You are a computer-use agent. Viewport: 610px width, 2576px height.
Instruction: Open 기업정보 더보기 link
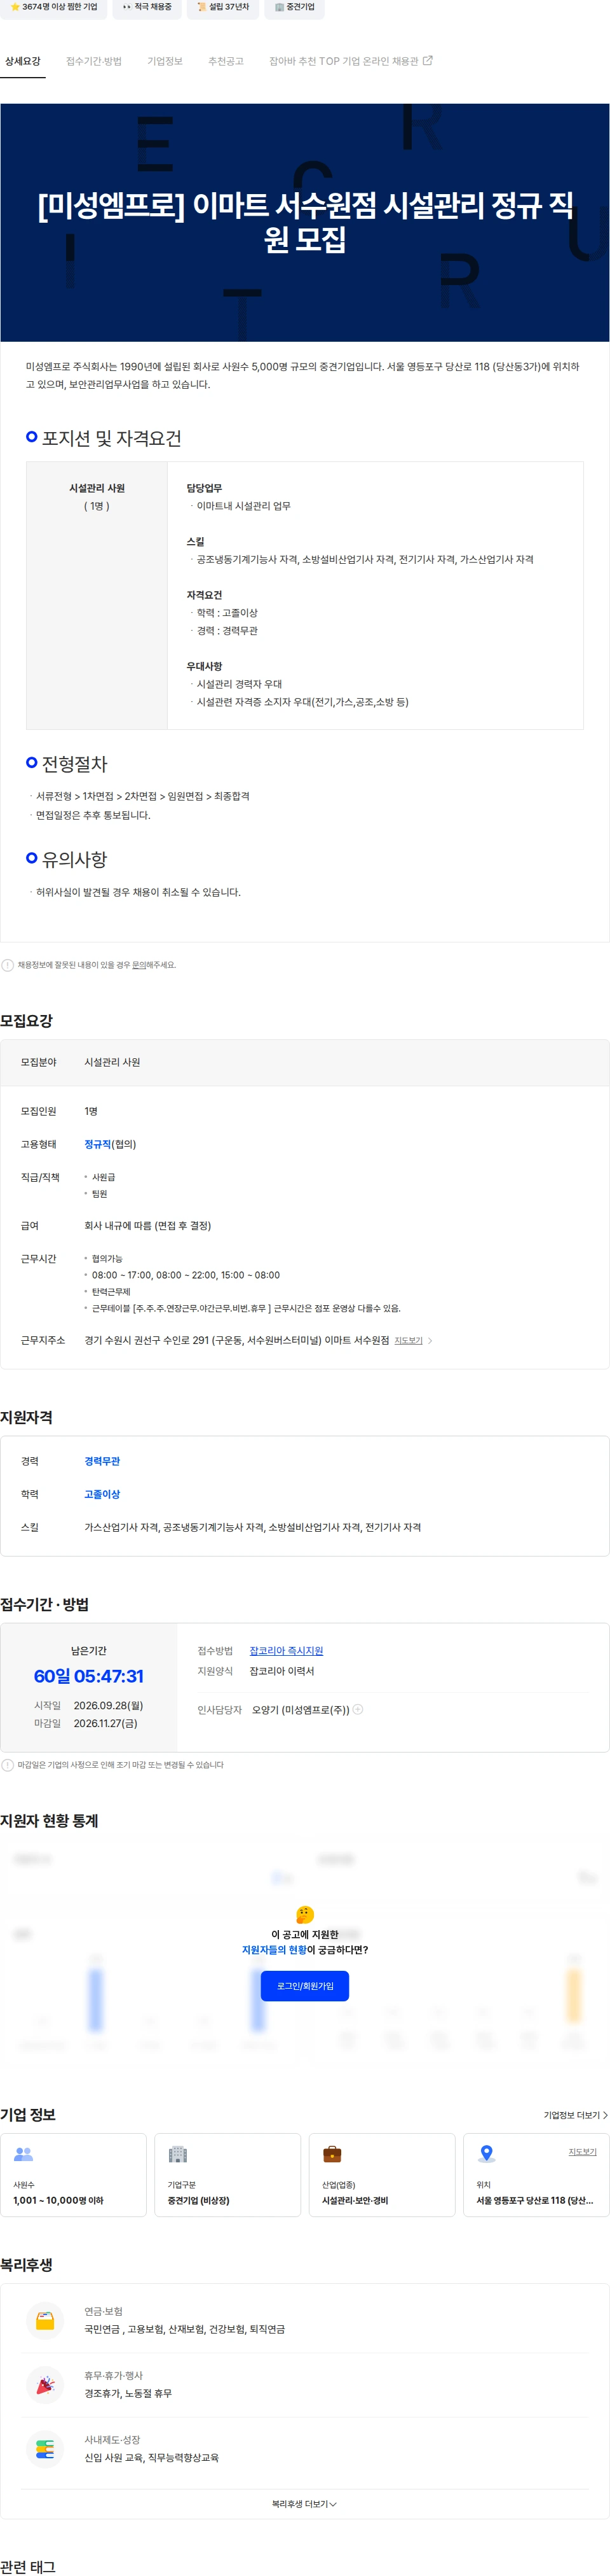[x=575, y=2115]
